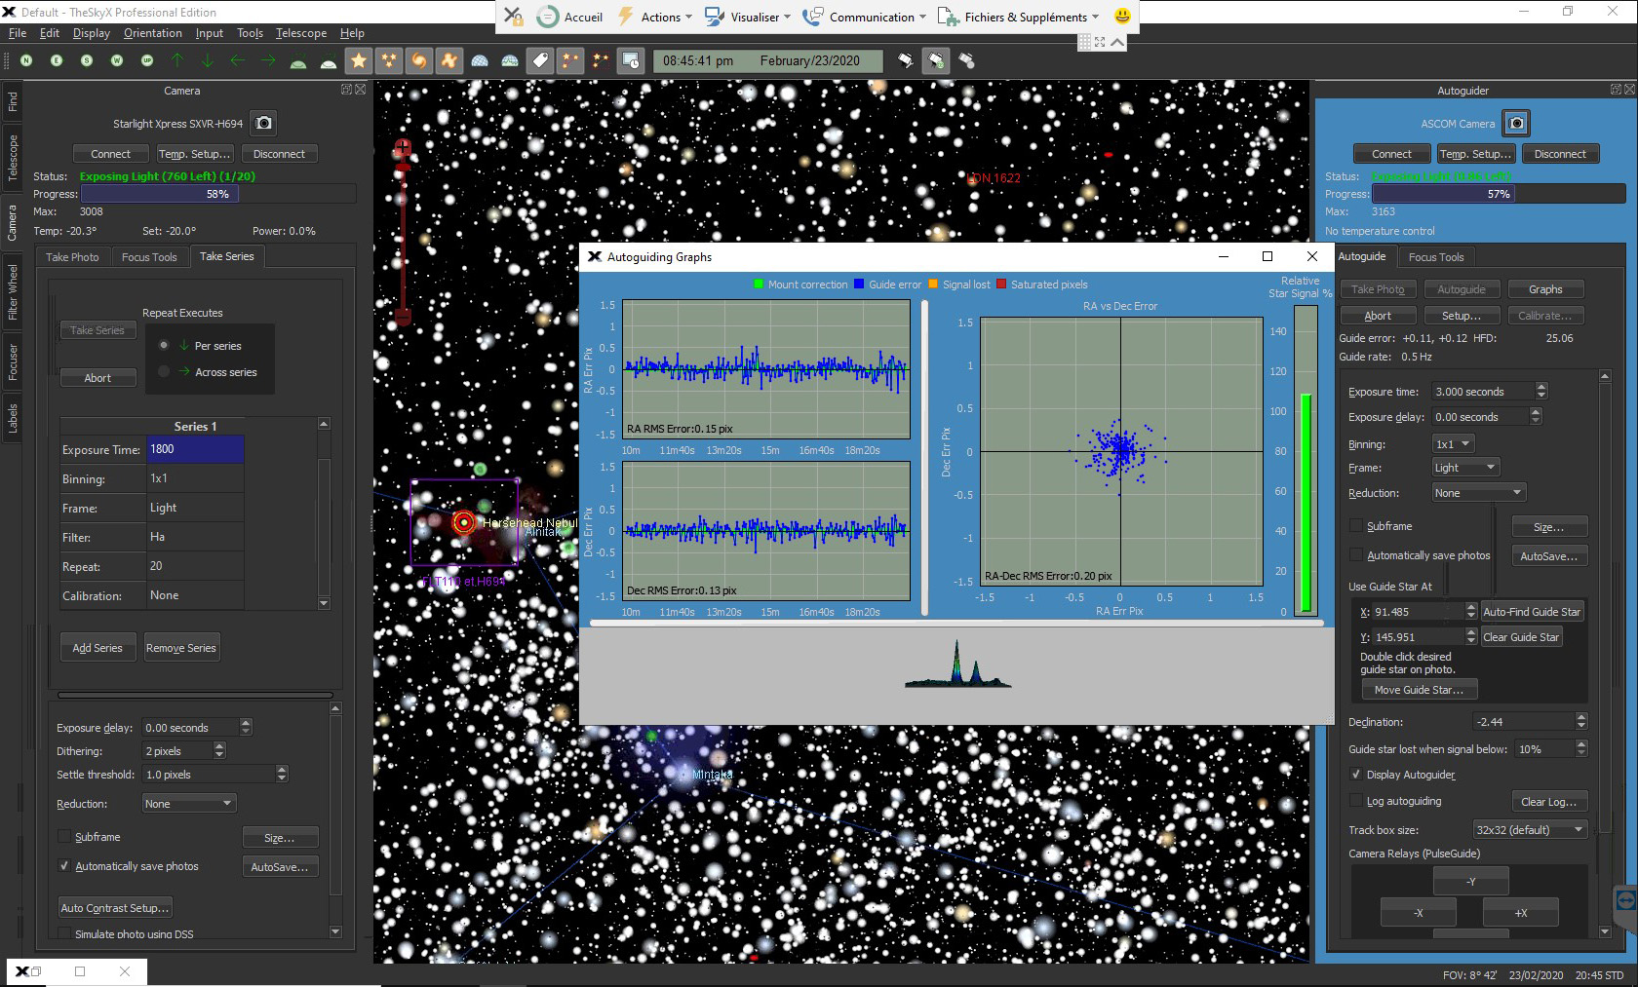1638x987 pixels.
Task: Click the green move up arrow icon
Action: point(177,60)
